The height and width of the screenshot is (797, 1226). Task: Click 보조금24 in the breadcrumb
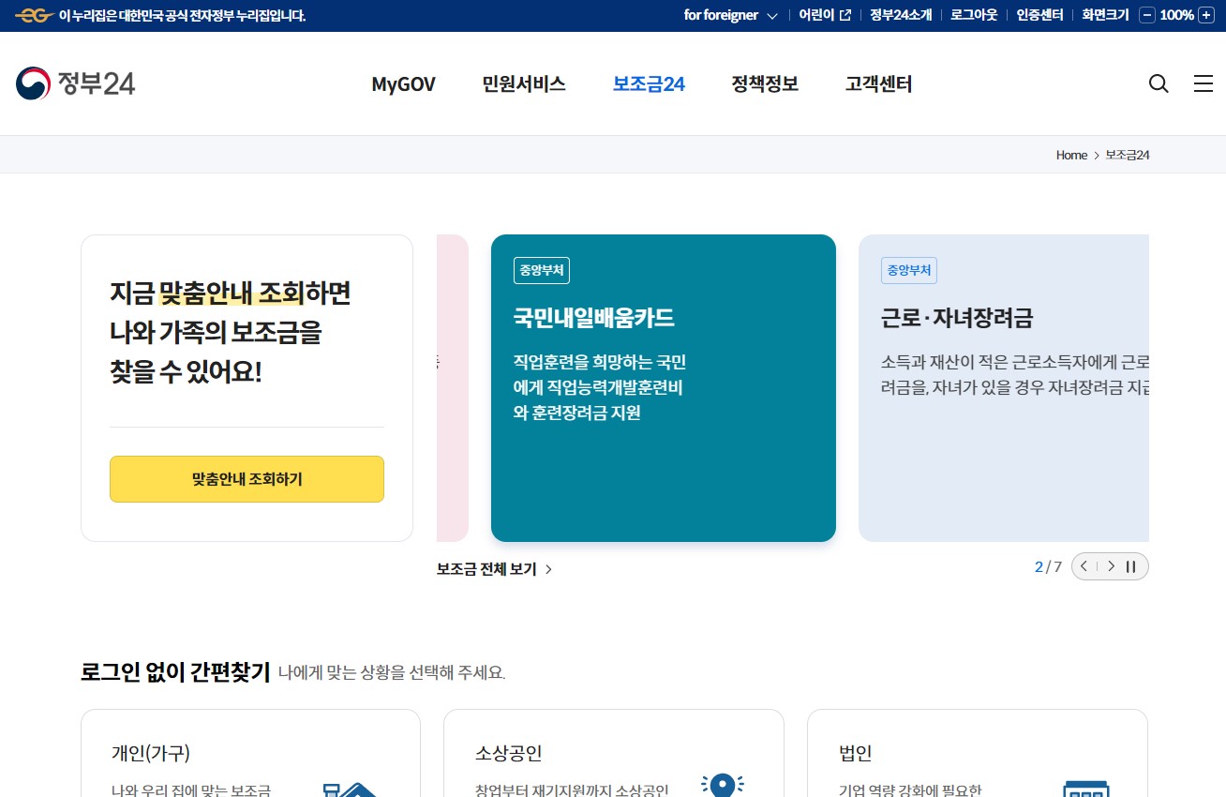[1128, 155]
